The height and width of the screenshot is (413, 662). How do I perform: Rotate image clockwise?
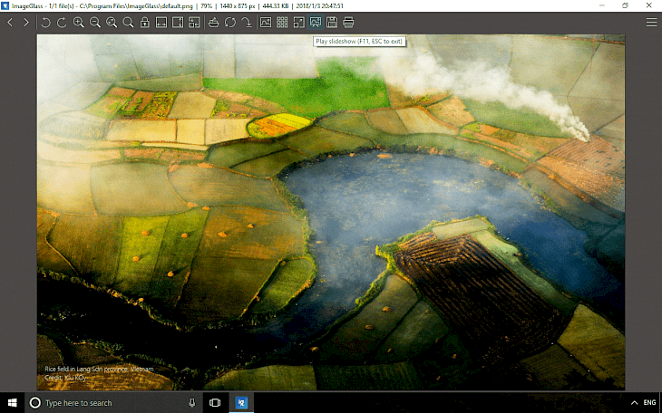tap(62, 23)
